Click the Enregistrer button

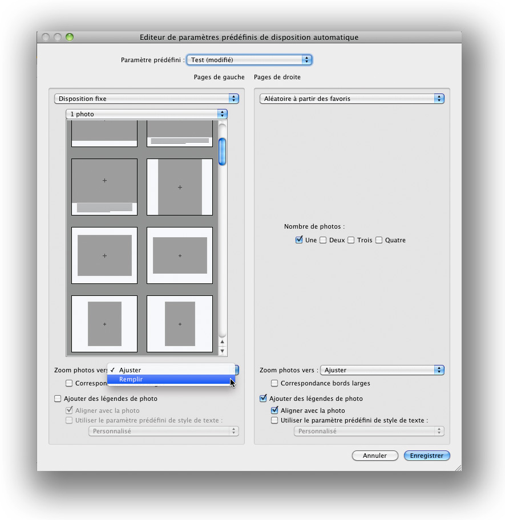click(427, 456)
